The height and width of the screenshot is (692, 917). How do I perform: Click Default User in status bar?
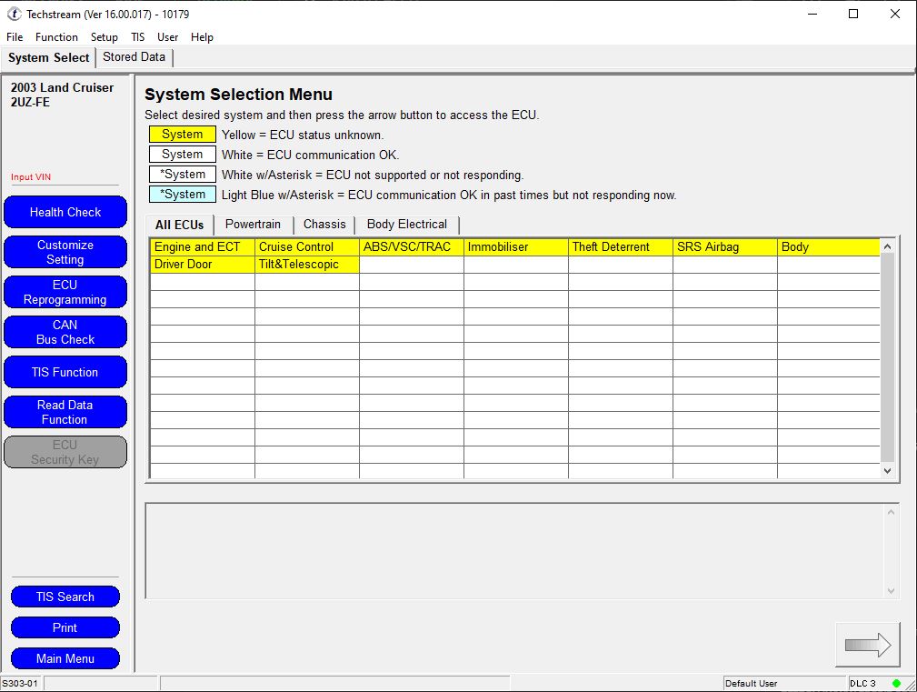(x=752, y=683)
